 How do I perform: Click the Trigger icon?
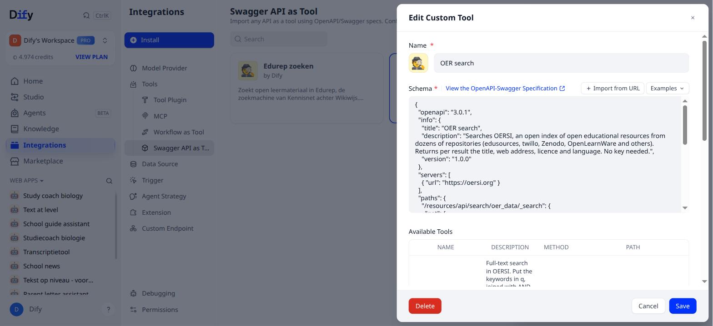(133, 180)
